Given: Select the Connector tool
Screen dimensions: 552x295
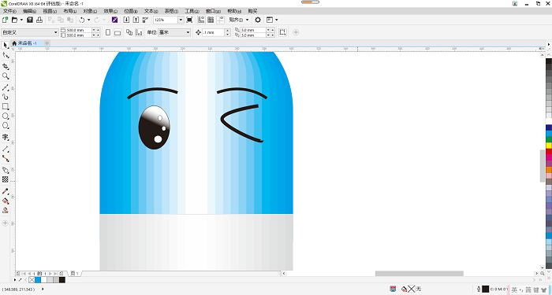Looking at the screenshot, I should [6, 158].
